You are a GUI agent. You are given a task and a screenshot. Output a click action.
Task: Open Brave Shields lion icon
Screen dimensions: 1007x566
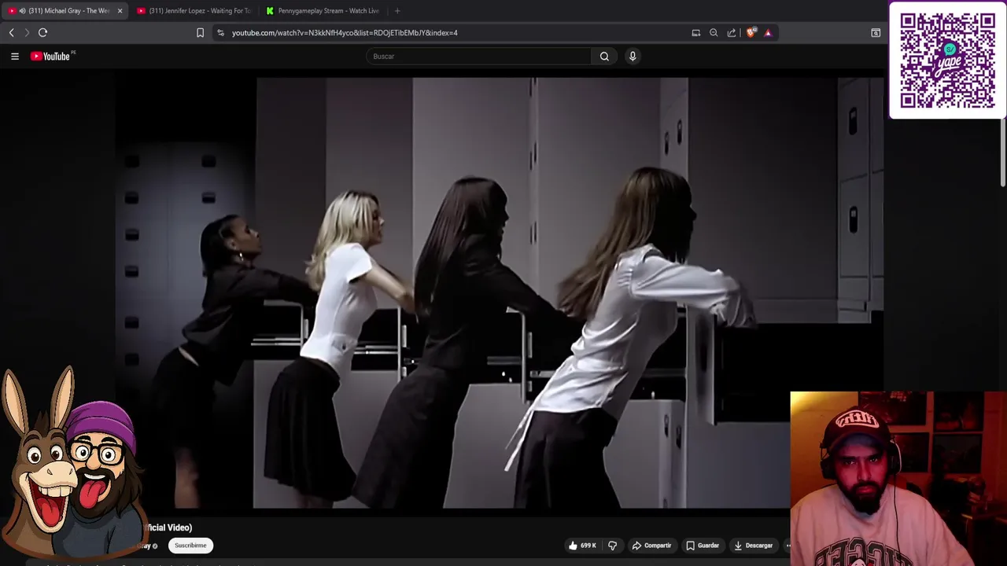pos(751,32)
